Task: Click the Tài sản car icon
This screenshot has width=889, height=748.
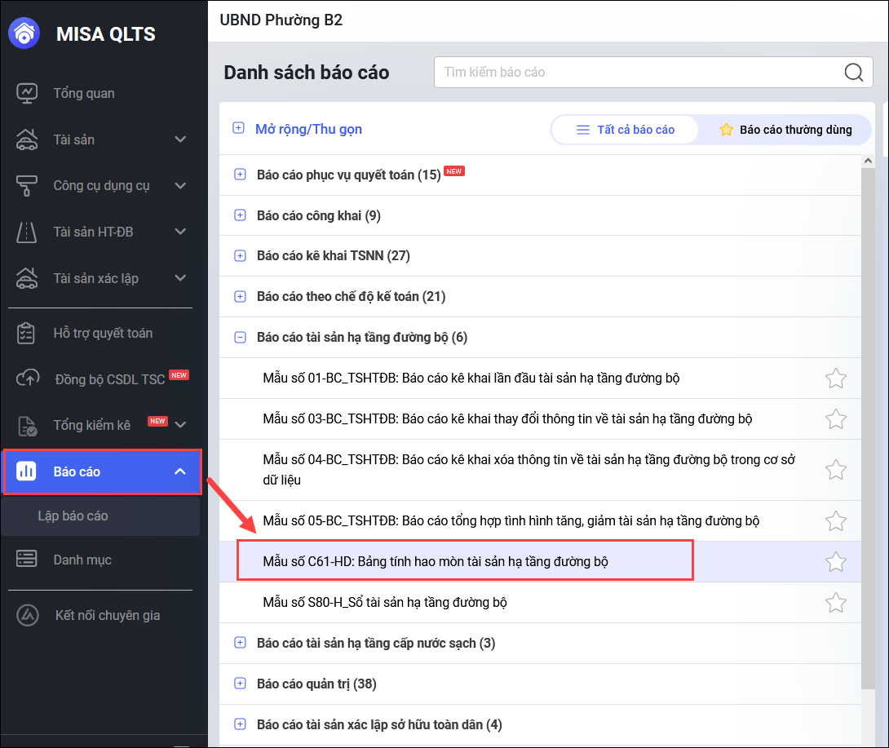Action: (x=27, y=139)
